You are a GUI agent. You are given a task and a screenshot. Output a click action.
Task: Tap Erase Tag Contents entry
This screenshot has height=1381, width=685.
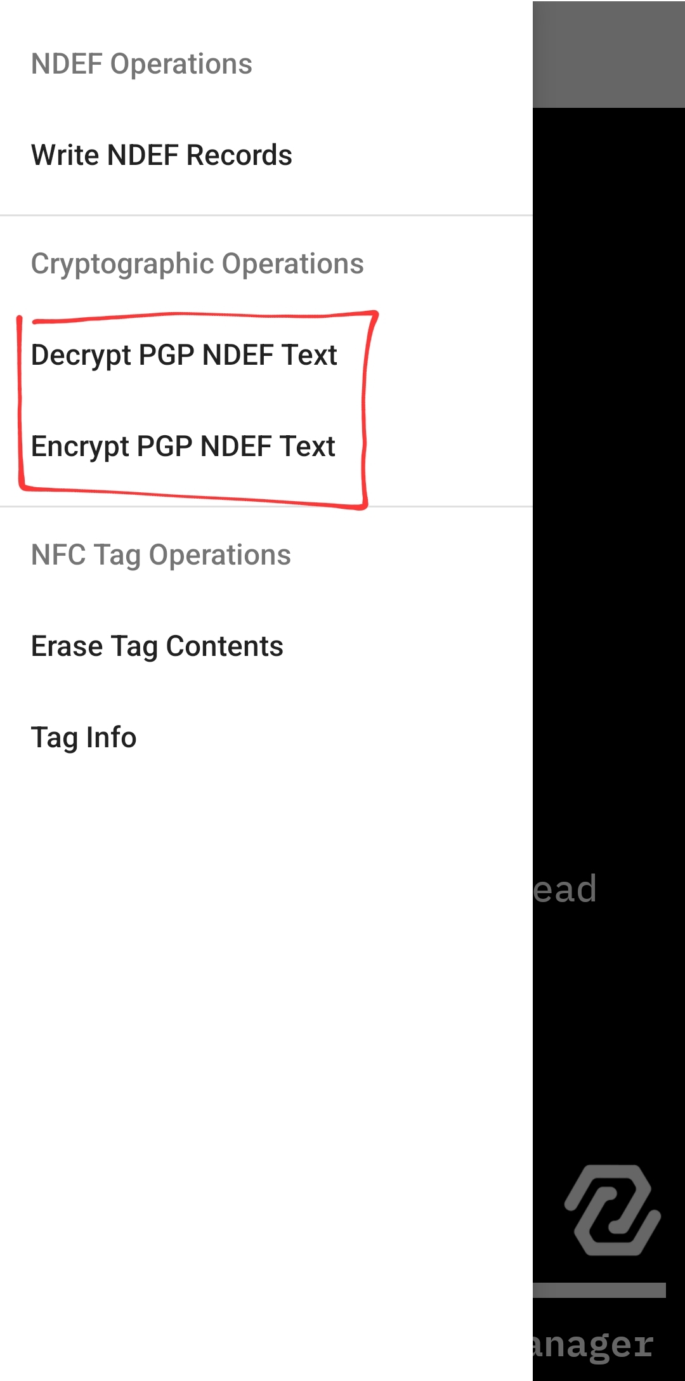click(266, 646)
